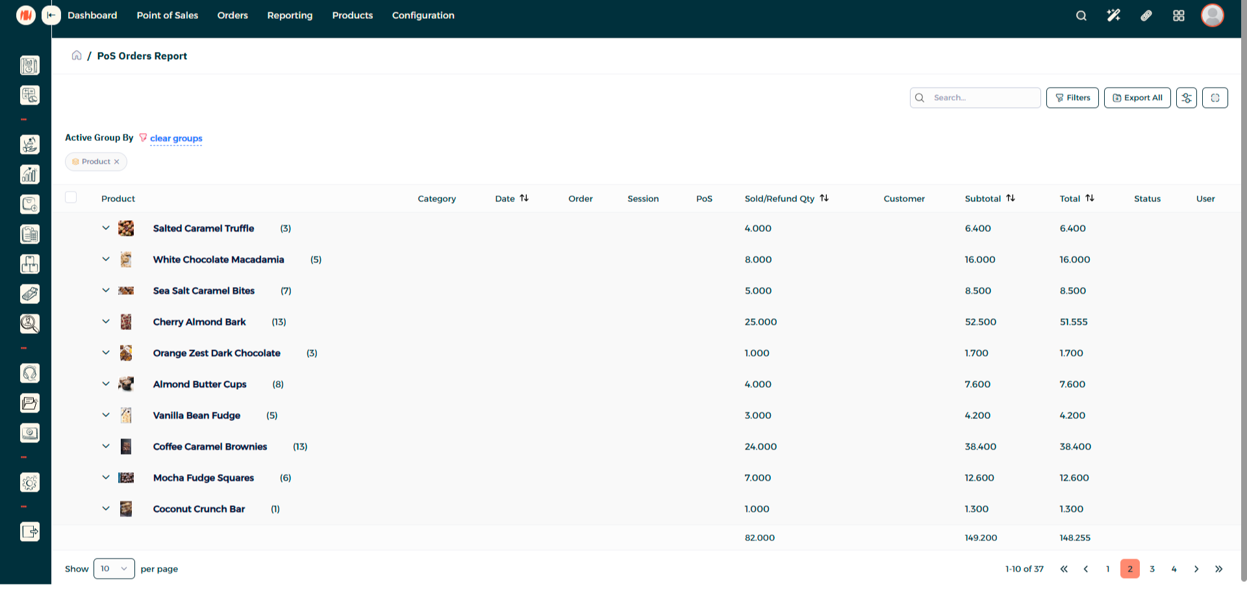1247x593 pixels.
Task: Open the settings gear sidebar icon
Action: (x=29, y=483)
